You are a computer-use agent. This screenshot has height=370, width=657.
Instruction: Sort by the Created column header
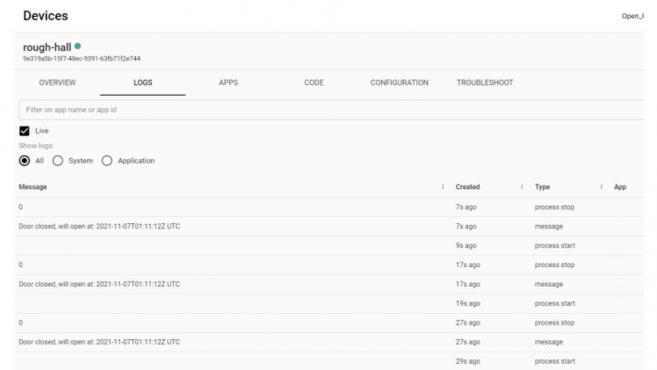coord(467,187)
